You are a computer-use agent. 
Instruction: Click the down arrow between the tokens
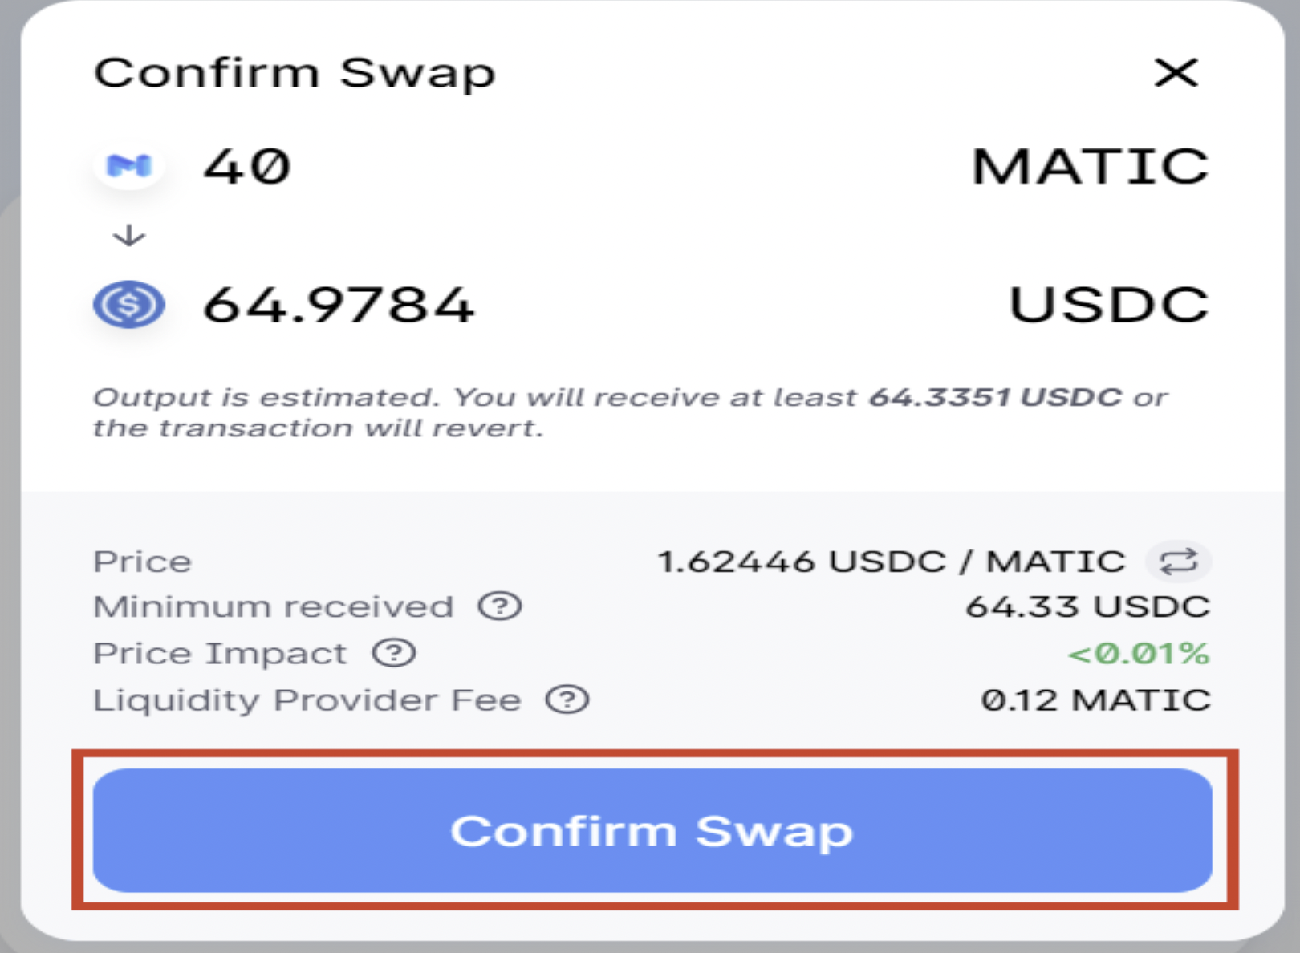tap(129, 236)
